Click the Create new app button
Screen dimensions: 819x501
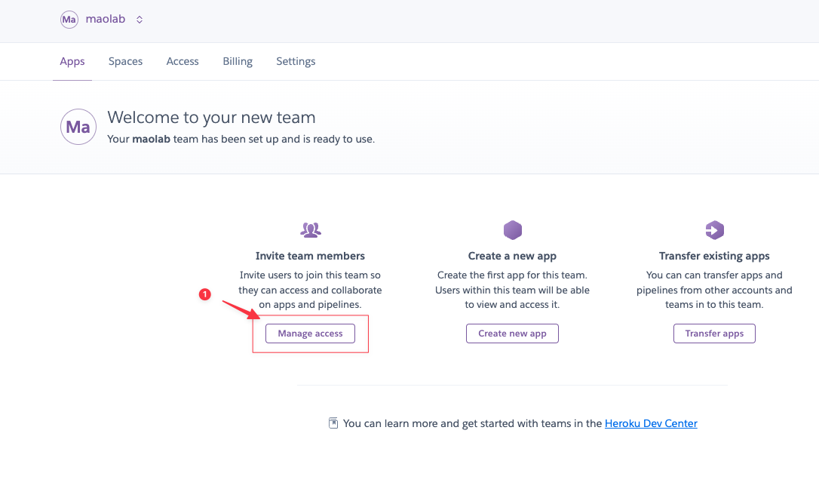click(x=512, y=333)
